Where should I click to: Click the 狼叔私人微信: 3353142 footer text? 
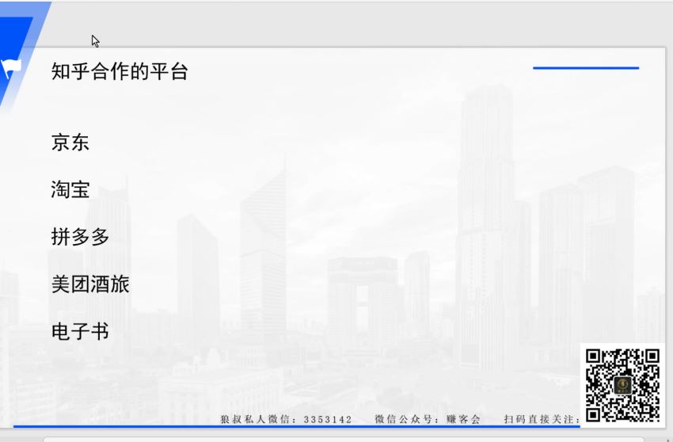286,419
